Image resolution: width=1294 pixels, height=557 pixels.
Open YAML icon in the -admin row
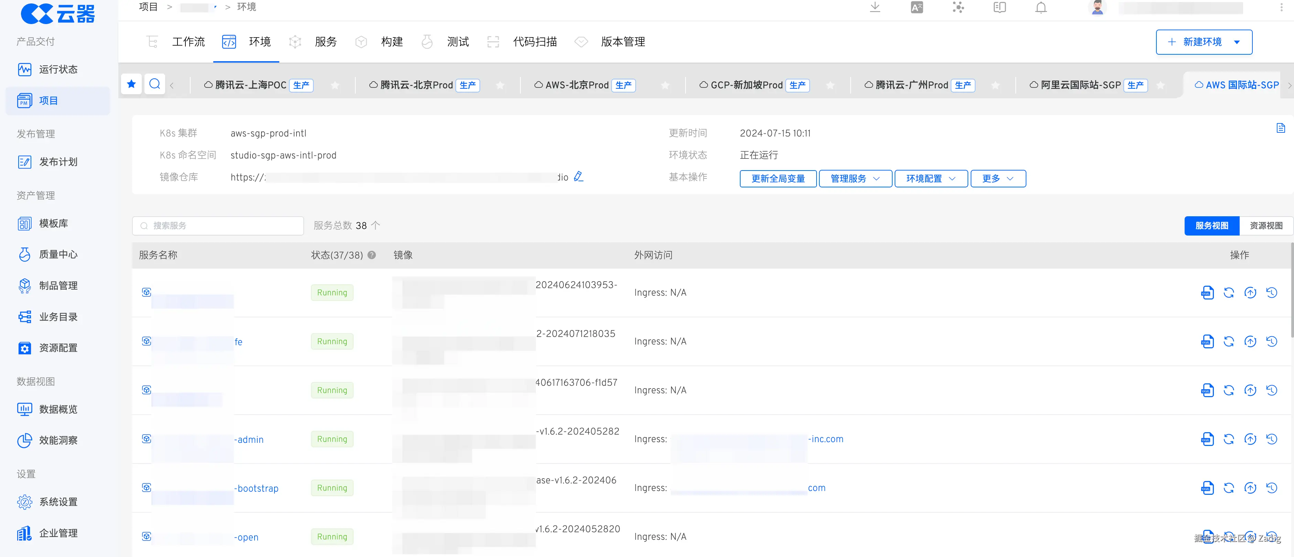click(x=1207, y=439)
